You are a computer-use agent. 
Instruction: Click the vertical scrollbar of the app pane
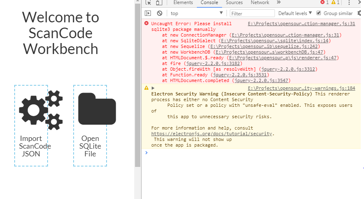click(x=137, y=85)
